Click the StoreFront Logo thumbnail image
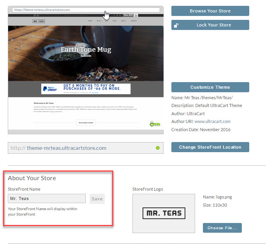This screenshot has width=266, height=244. (164, 213)
